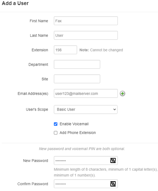The image size is (158, 191).
Task: Click into the First Name field
Action: pyautogui.click(x=86, y=21)
